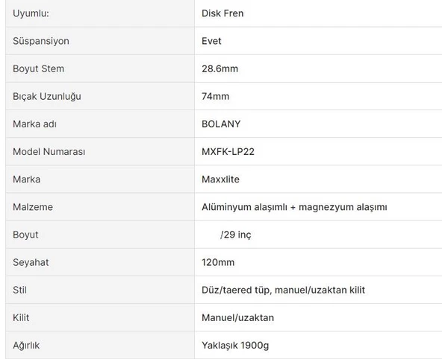Click the "Marka adı" label

coord(34,124)
